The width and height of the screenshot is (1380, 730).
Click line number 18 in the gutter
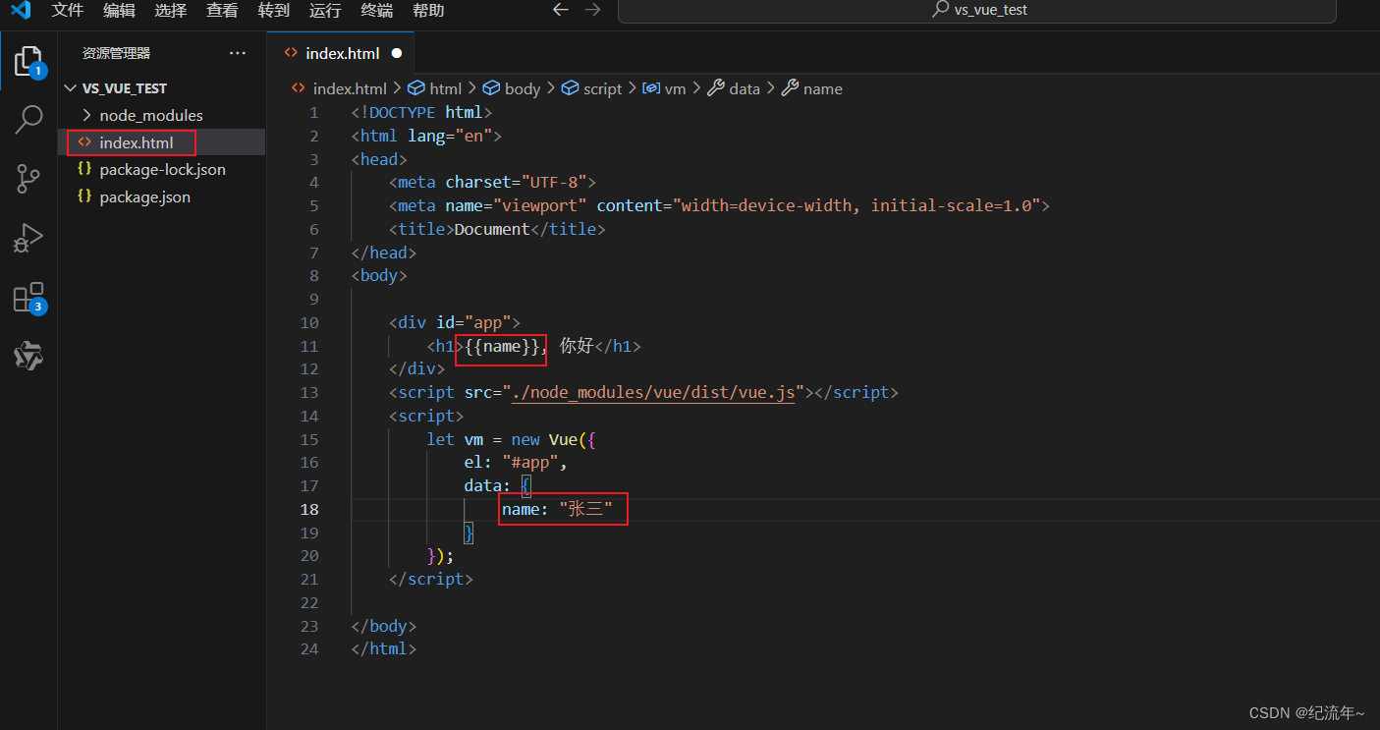(309, 509)
